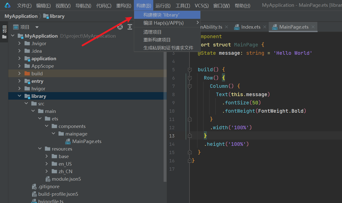Click the collapse-all icon in project panel
Viewport: 342px width, 203px height.
pos(130,27)
